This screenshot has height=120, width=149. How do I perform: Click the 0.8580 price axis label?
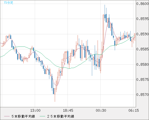(x=143, y=64)
